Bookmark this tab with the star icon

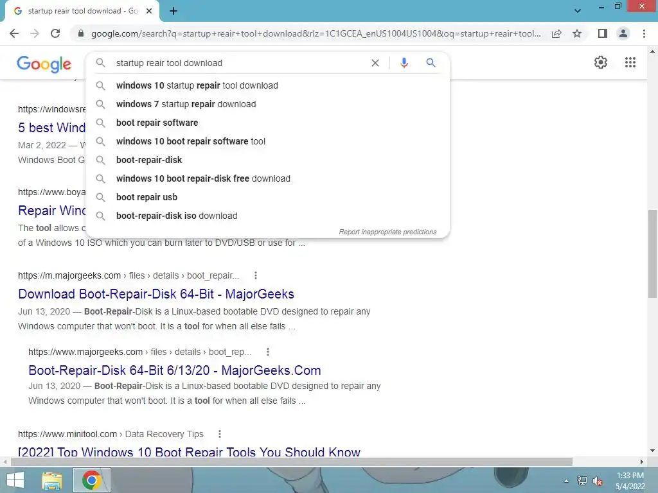click(577, 33)
